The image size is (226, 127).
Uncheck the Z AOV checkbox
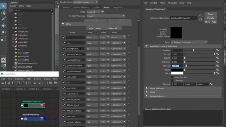tap(64, 37)
